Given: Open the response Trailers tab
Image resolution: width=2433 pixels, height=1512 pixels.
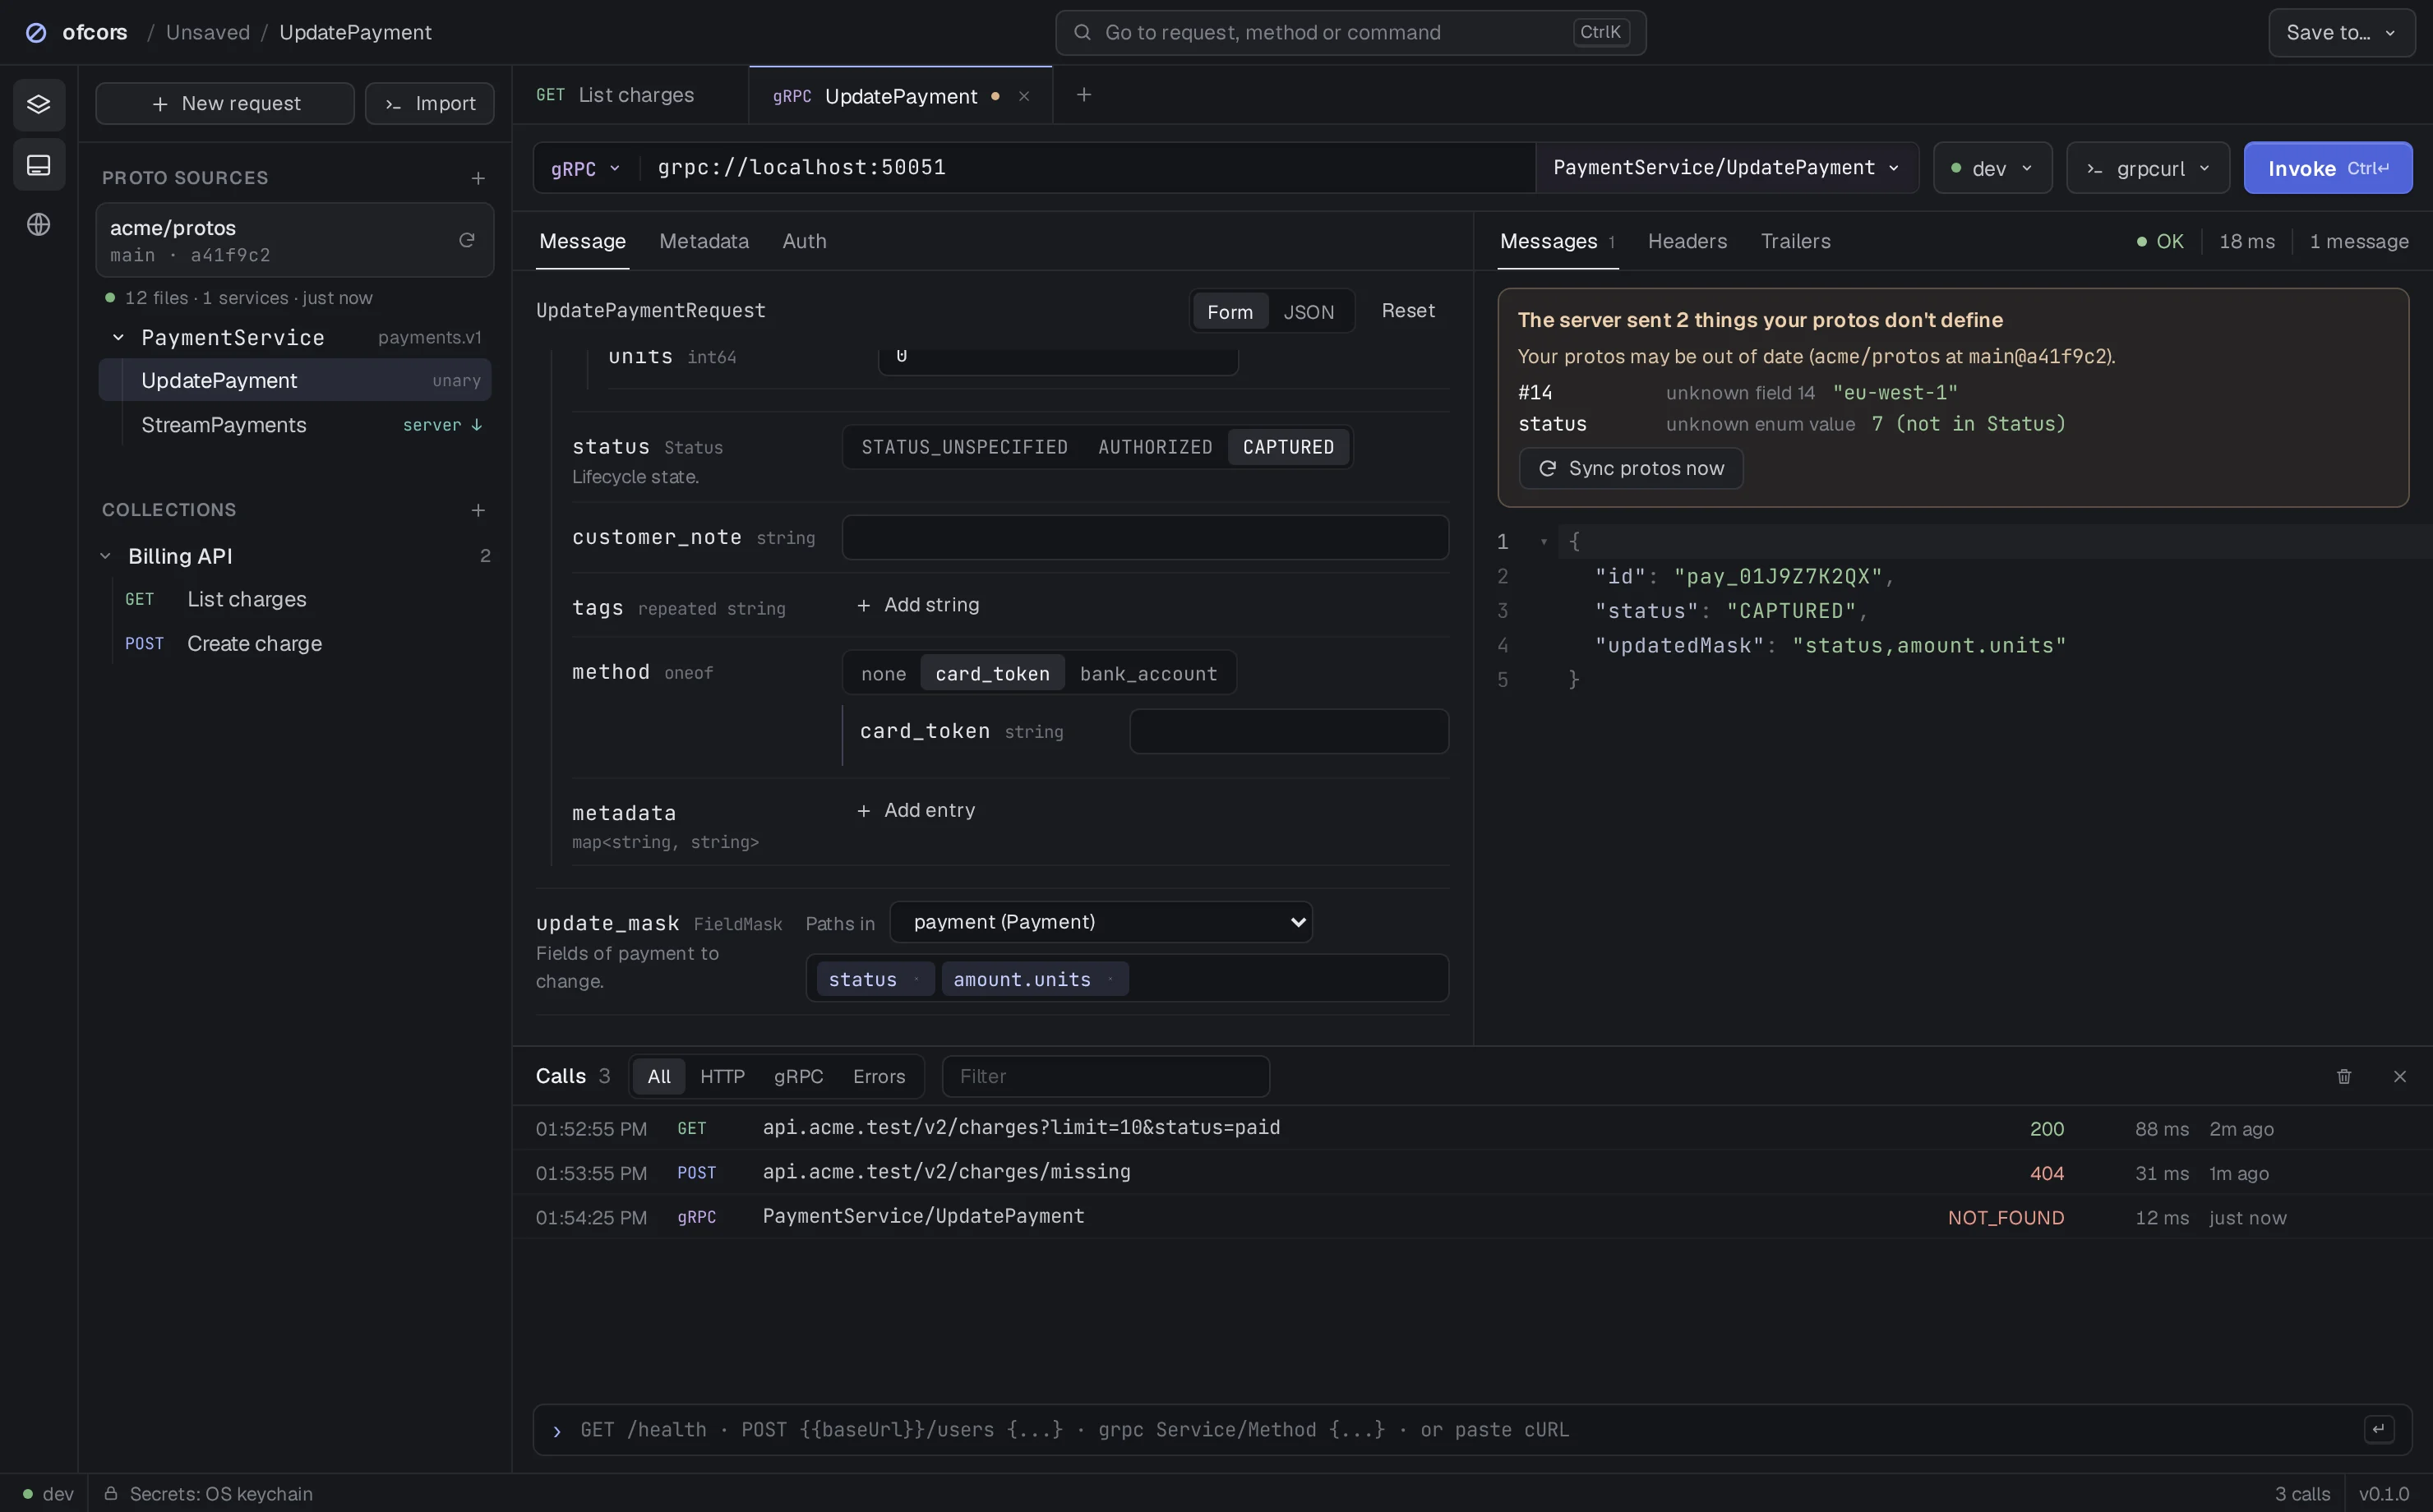Looking at the screenshot, I should click(x=1795, y=242).
